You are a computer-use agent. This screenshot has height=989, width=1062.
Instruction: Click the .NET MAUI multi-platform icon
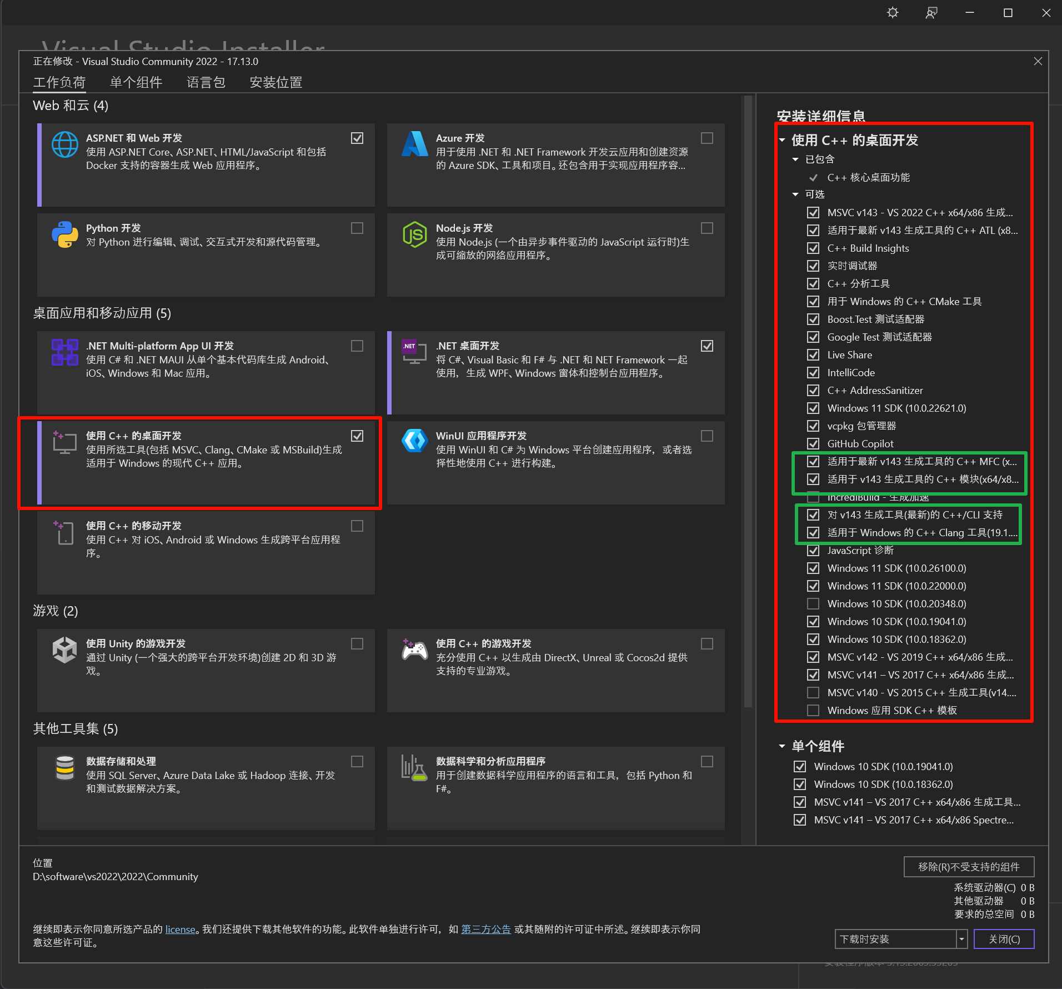65,352
